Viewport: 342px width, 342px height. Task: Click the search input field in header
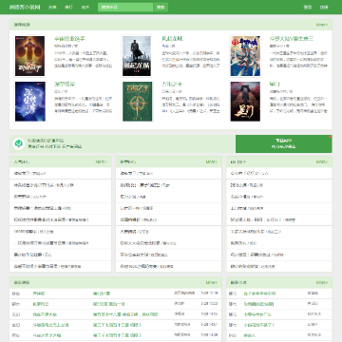[x=125, y=7]
